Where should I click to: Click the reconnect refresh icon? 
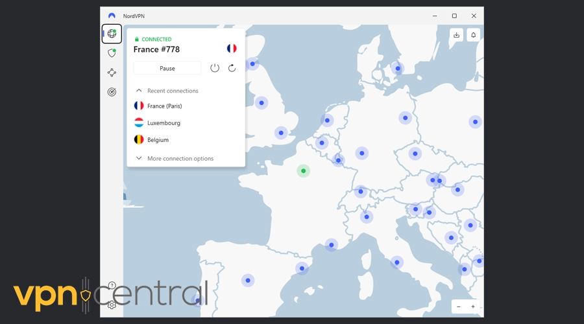(x=232, y=68)
